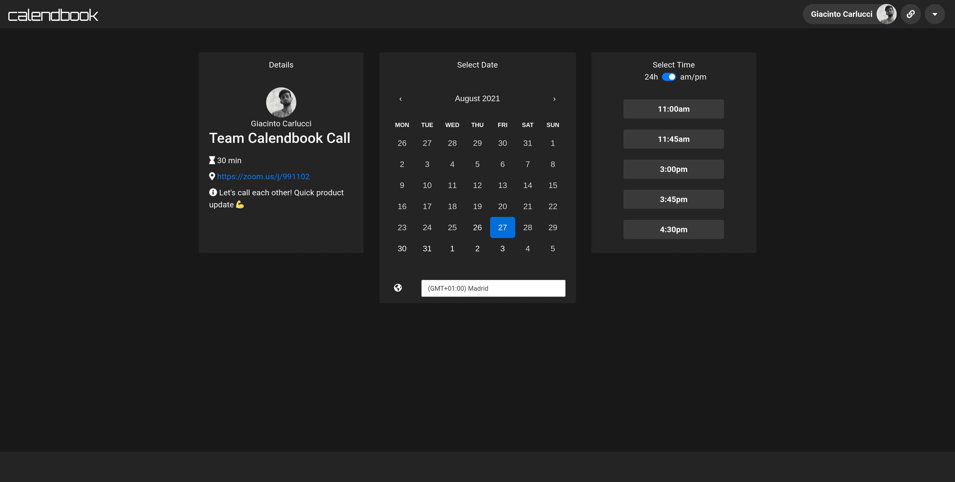Click the profile photo in Details panel

(x=281, y=102)
